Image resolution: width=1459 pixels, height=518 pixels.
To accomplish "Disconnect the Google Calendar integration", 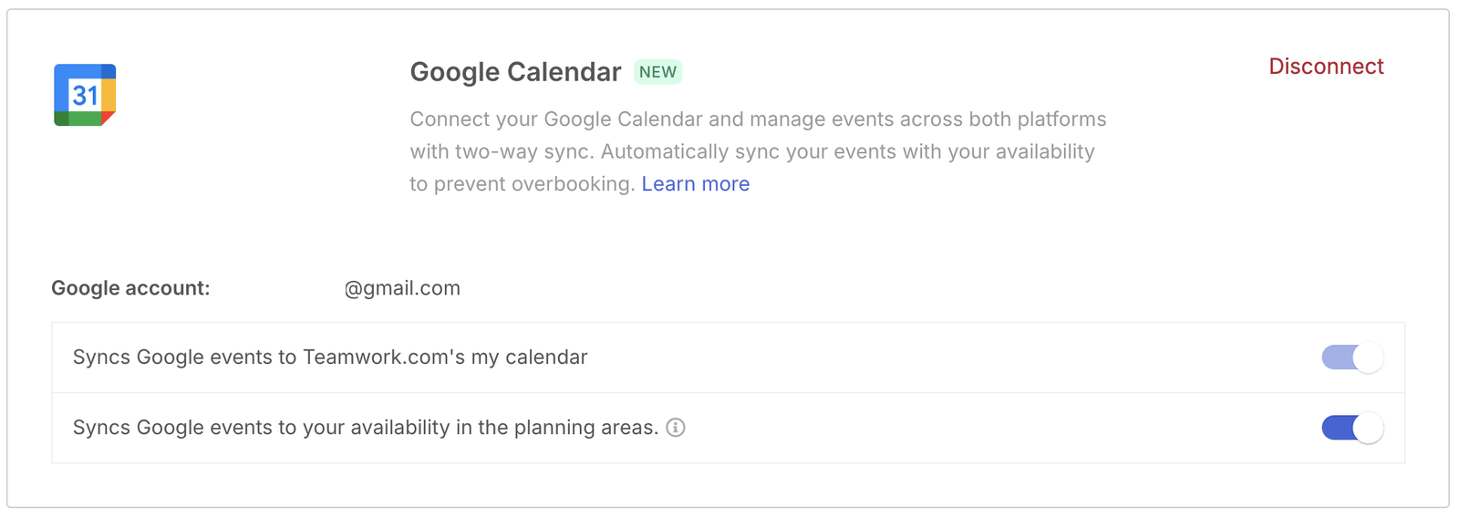I will pyautogui.click(x=1326, y=67).
